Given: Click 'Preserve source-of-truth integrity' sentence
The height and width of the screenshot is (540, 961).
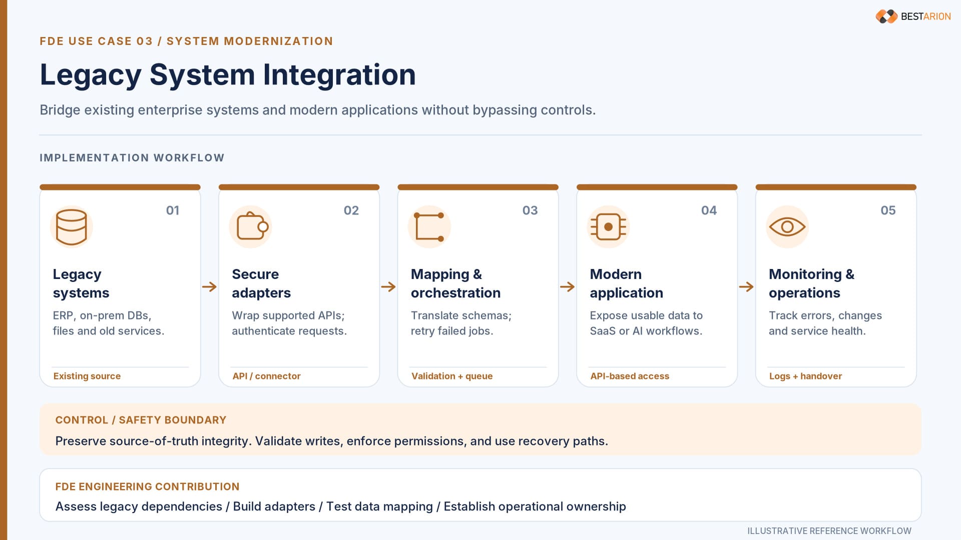Looking at the screenshot, I should (331, 441).
